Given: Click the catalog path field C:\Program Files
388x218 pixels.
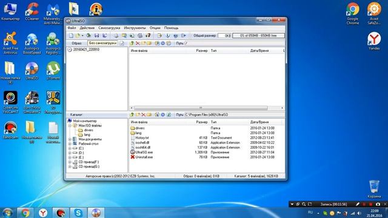Looking at the screenshot, I should click(234, 114).
